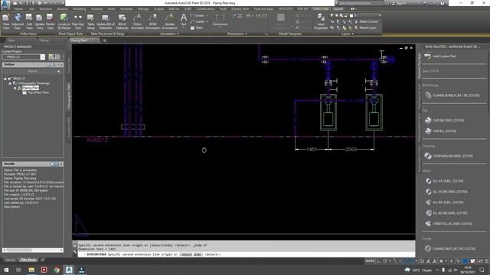Click the Table annotation tool
Viewport: 490px width, 275px height.
click(x=197, y=27)
